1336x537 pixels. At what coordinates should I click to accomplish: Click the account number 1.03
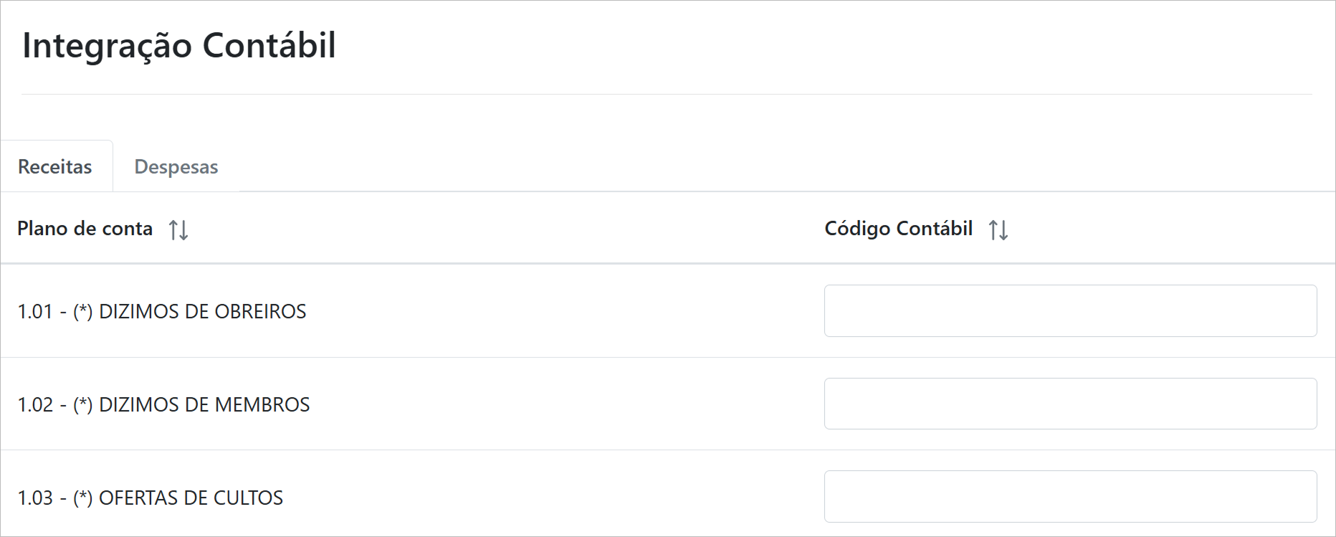pos(35,498)
